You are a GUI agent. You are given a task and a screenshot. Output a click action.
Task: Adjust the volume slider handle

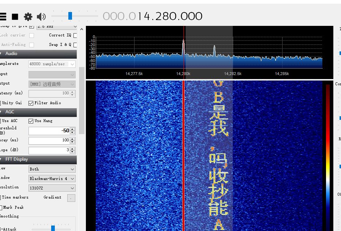click(x=70, y=16)
